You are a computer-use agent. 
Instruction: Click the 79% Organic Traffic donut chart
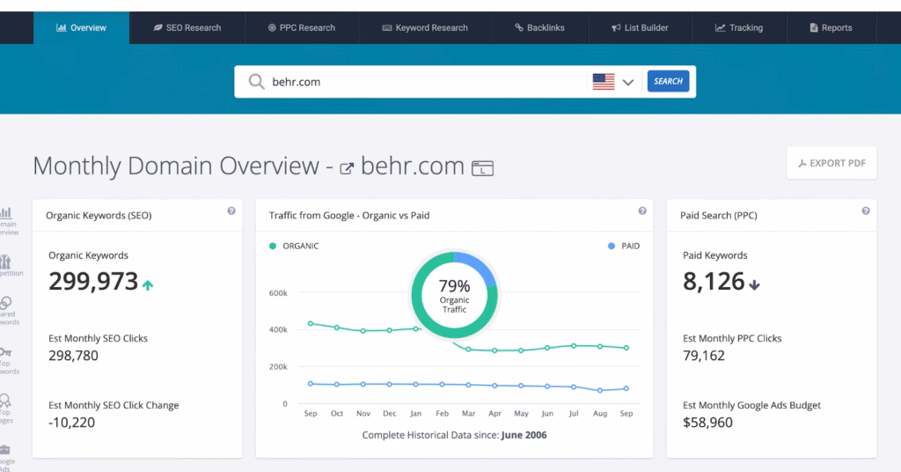[x=454, y=293]
